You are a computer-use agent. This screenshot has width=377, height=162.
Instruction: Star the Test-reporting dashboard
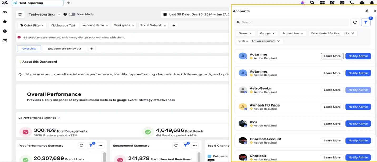click(20, 14)
